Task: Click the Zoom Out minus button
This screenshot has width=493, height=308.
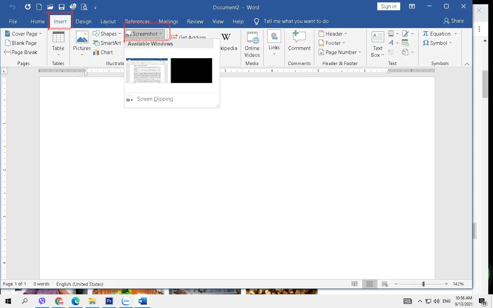Action: [x=396, y=284]
